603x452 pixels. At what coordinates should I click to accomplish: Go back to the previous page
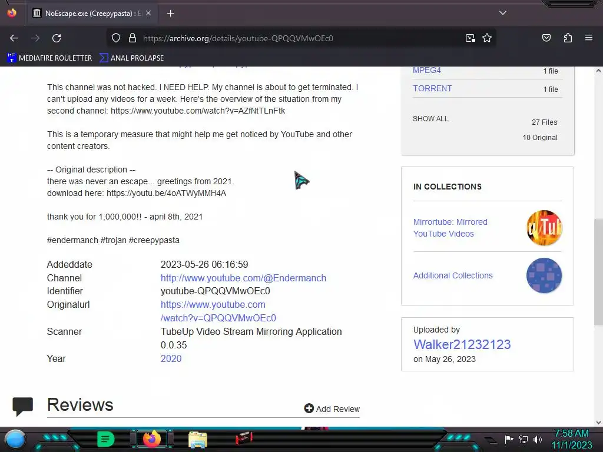(14, 38)
